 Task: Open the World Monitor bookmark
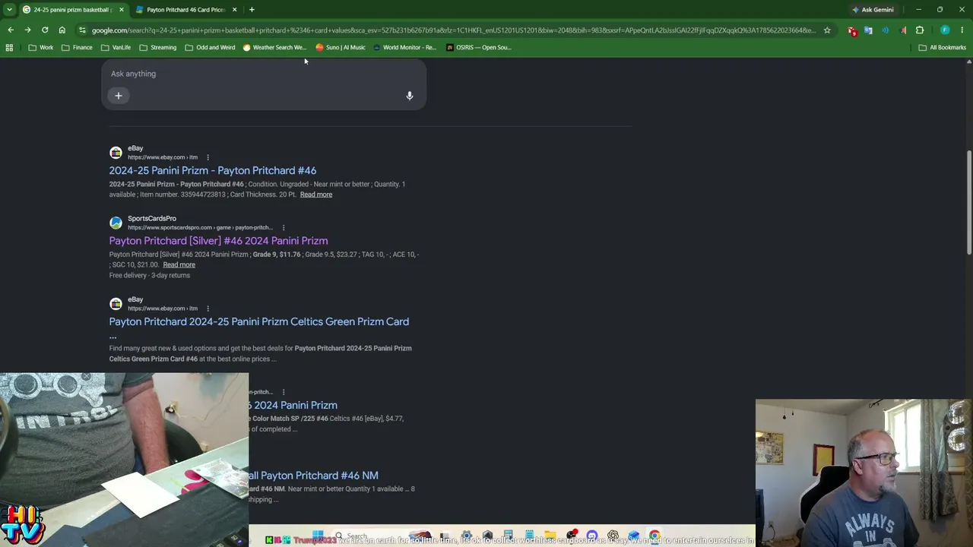404,47
